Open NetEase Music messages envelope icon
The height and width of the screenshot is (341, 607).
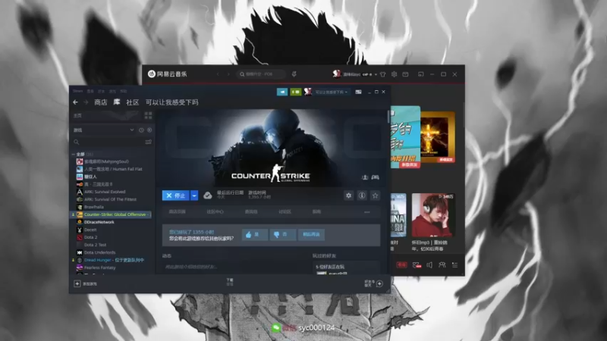tap(405, 74)
